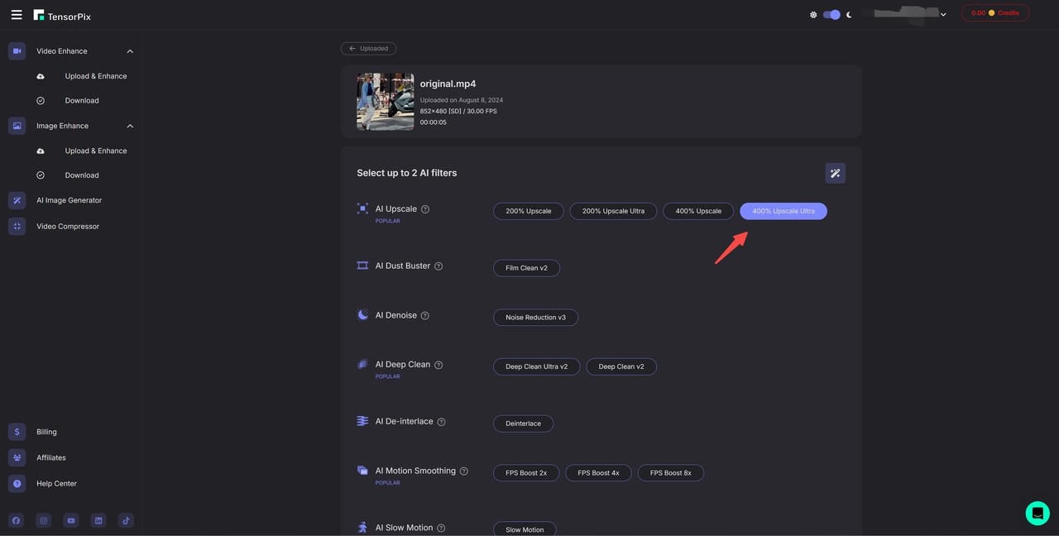Screen dimensions: 1059x536
Task: Open the user account dropdown
Action: pos(943,14)
